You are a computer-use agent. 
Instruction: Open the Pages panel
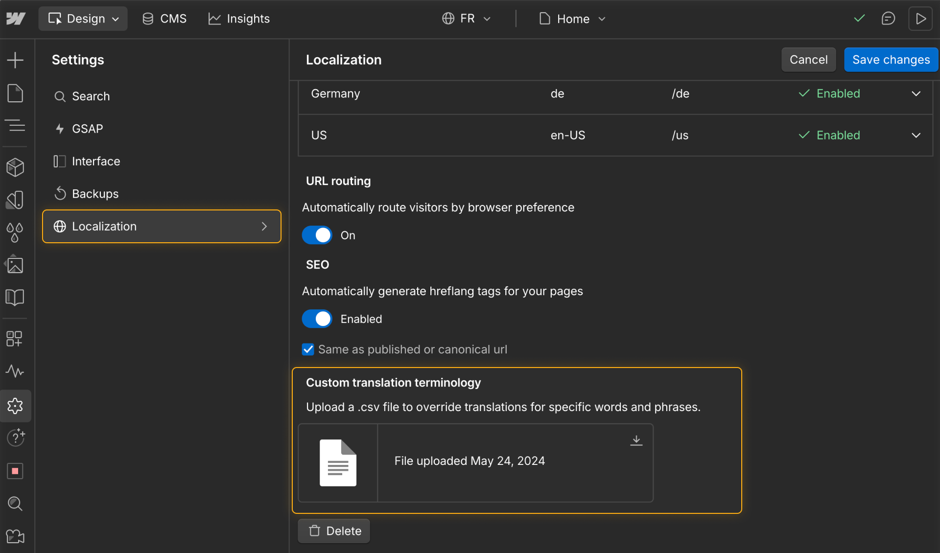click(x=16, y=93)
